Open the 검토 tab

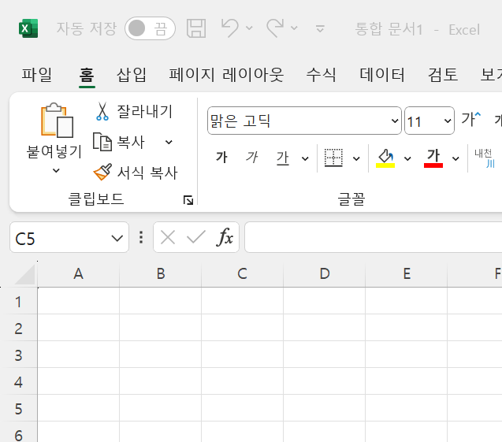[443, 75]
